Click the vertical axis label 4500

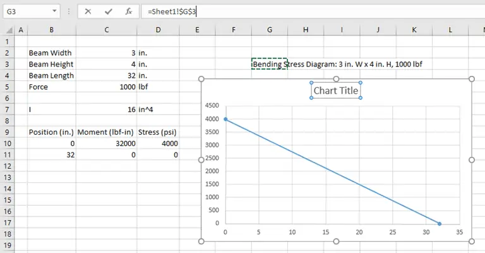[212, 106]
